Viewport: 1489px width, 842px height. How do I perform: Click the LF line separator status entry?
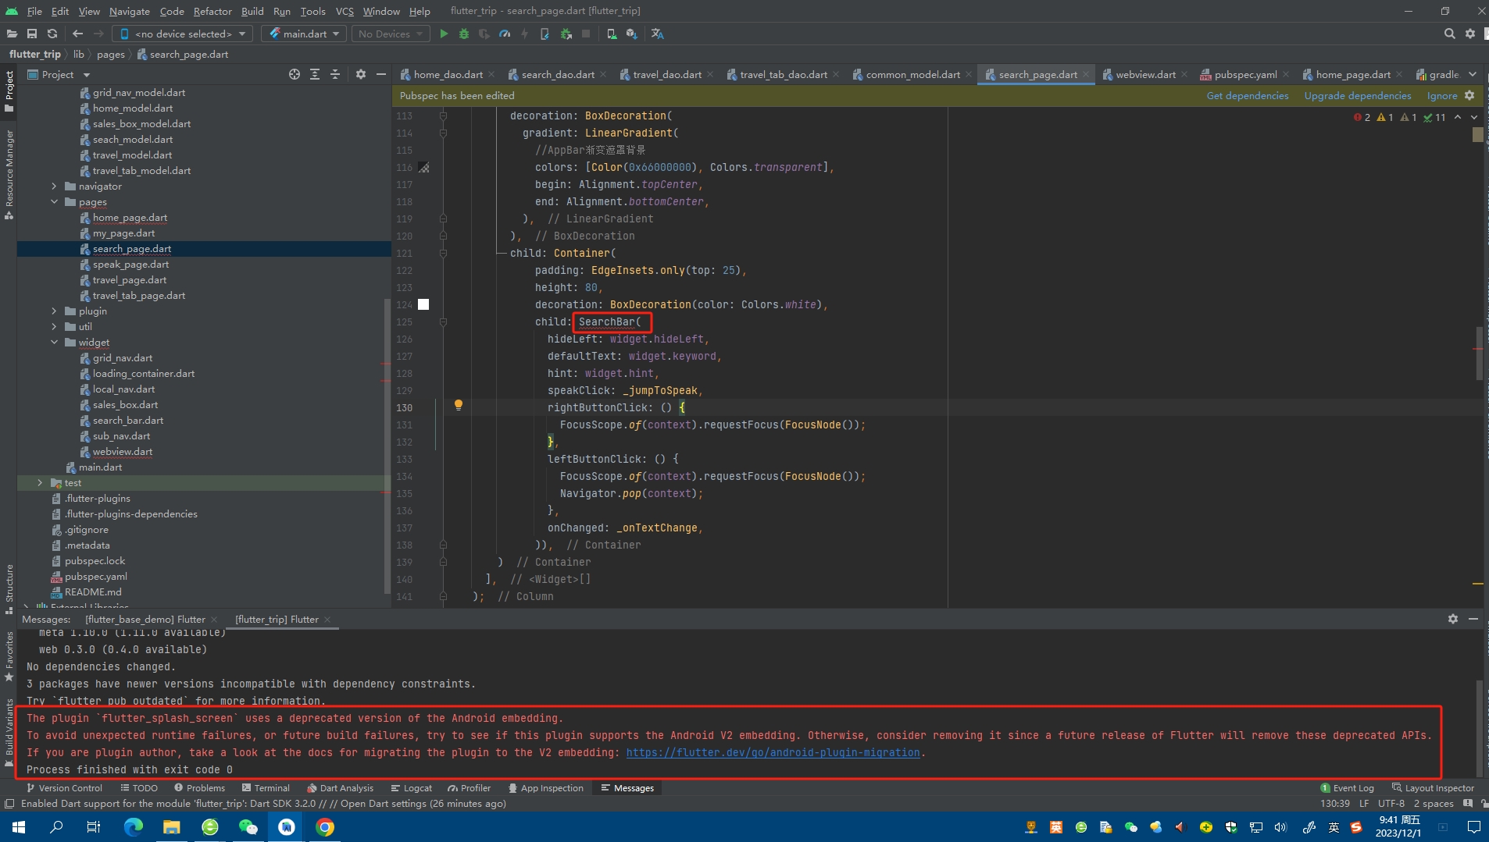coord(1363,803)
